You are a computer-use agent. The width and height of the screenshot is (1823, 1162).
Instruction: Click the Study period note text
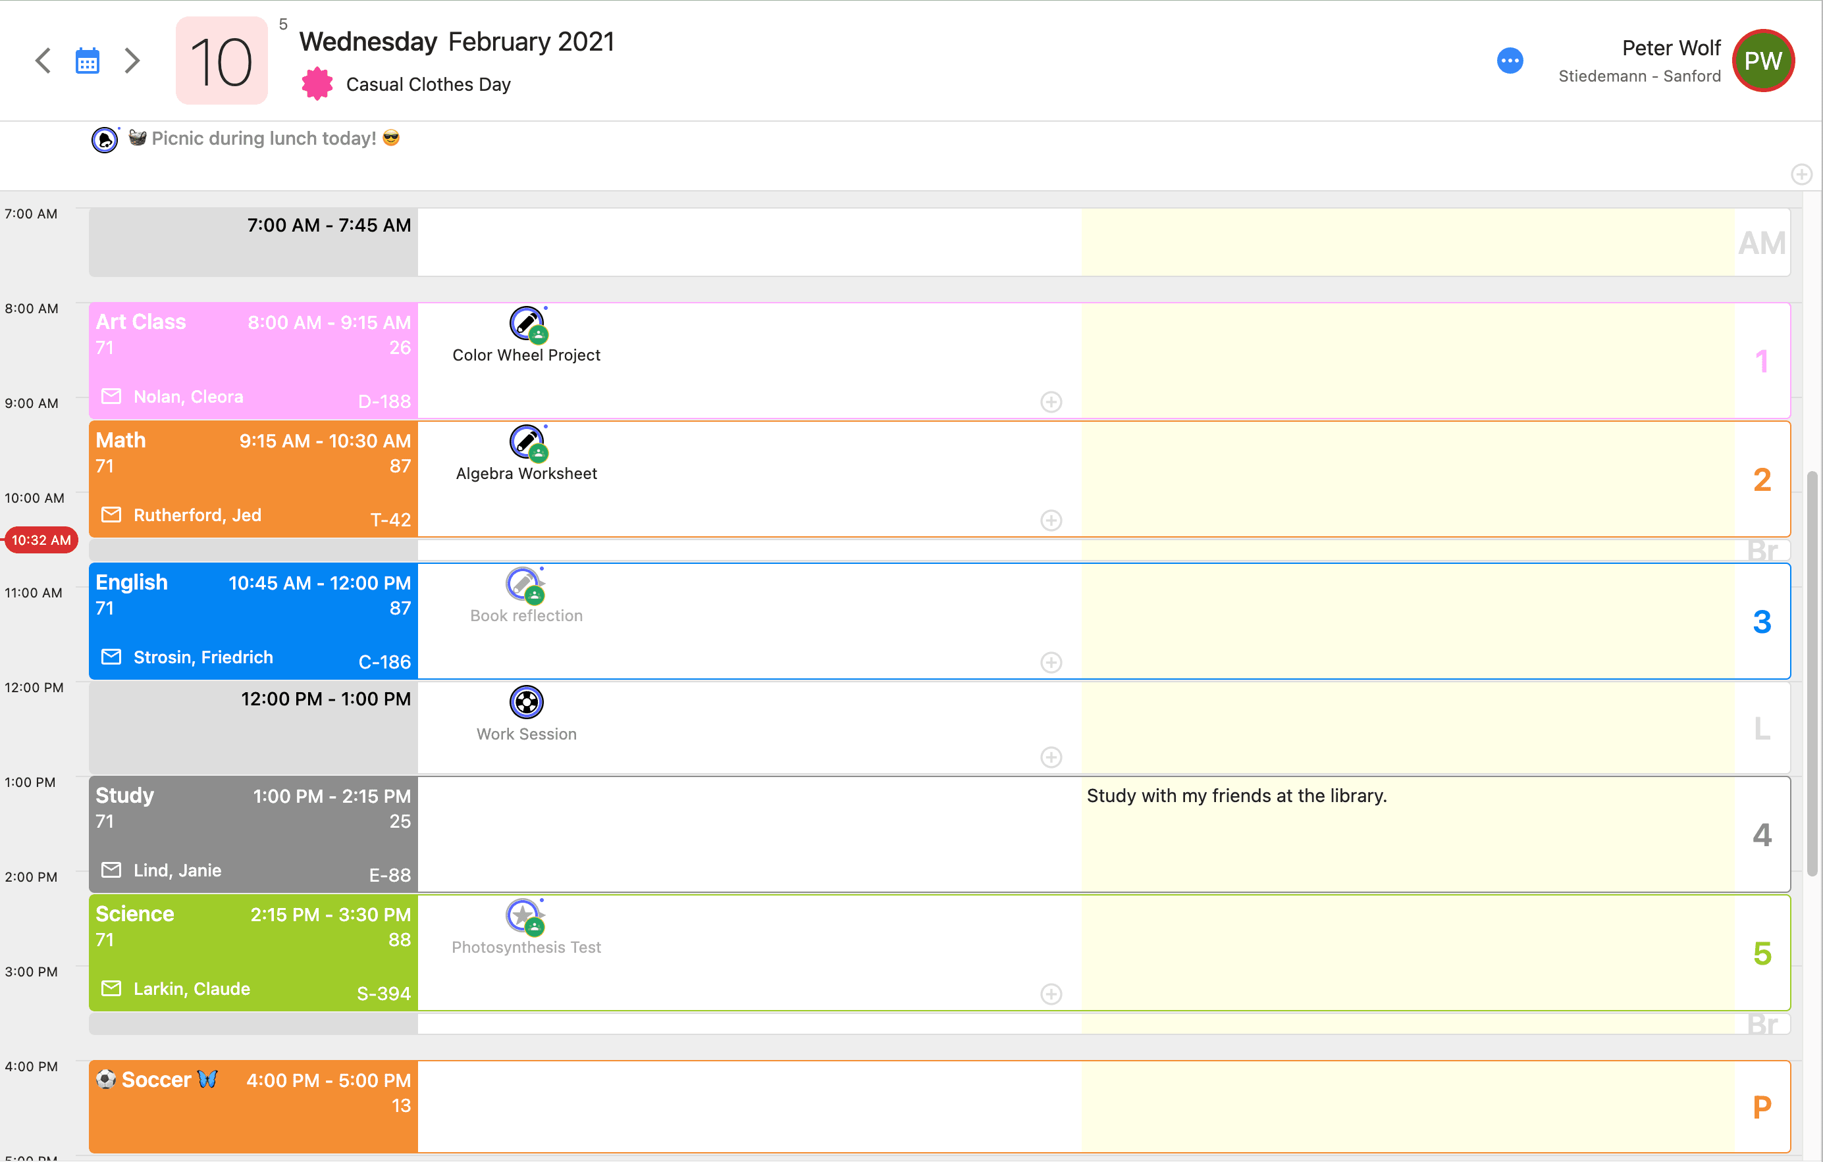click(x=1236, y=796)
